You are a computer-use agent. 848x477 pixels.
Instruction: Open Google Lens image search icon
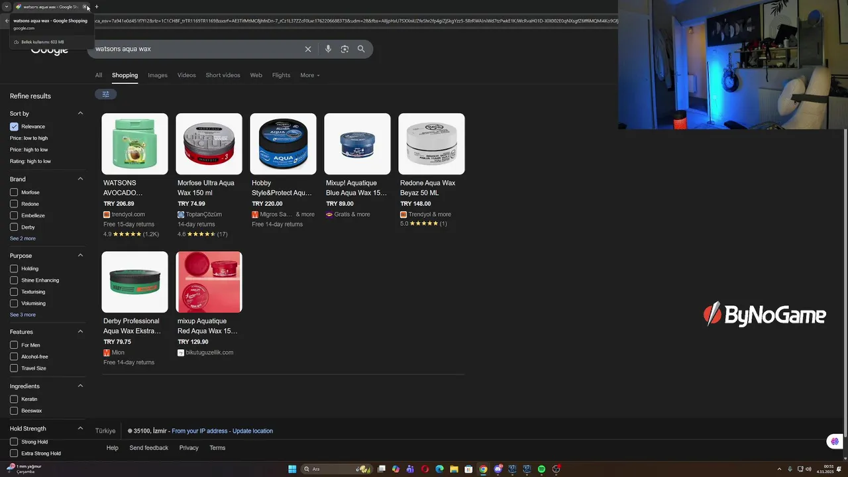344,49
